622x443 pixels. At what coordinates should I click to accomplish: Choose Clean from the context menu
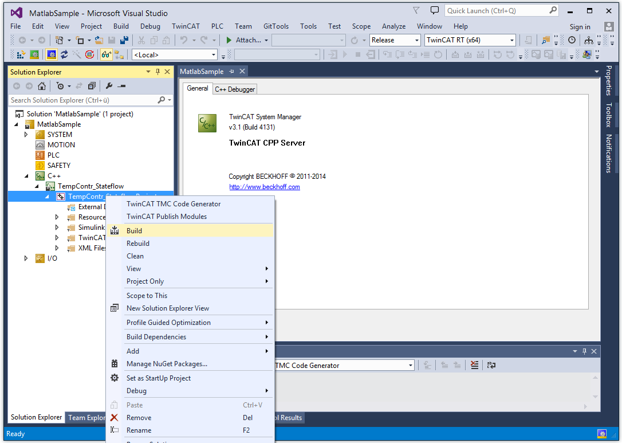tap(190, 256)
